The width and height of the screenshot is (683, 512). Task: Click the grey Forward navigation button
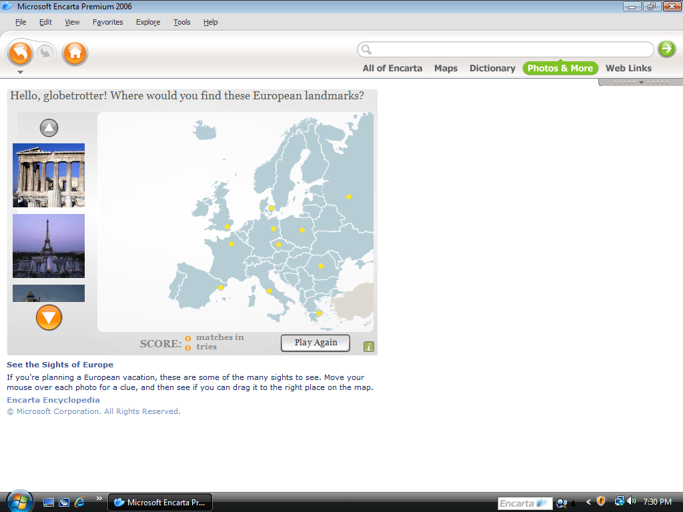[45, 53]
